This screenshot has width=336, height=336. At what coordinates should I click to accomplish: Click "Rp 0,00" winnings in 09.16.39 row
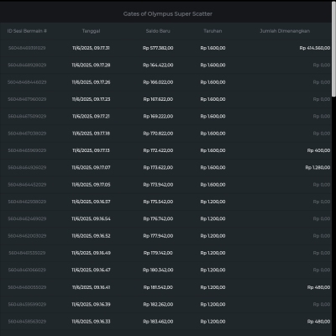322,305
